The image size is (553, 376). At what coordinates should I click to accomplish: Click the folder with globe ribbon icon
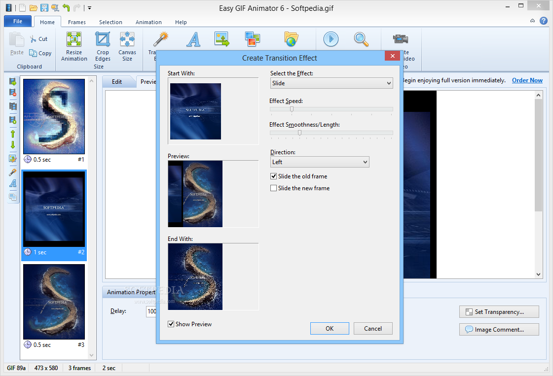(x=292, y=39)
